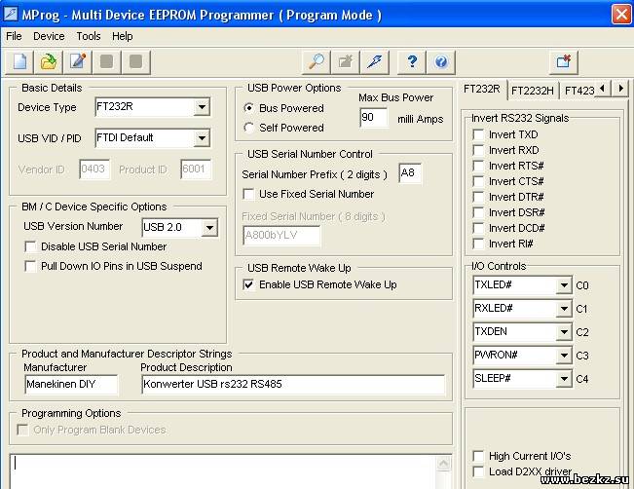This screenshot has width=634, height=489.
Task: Close the MProg window
Action: [x=621, y=15]
